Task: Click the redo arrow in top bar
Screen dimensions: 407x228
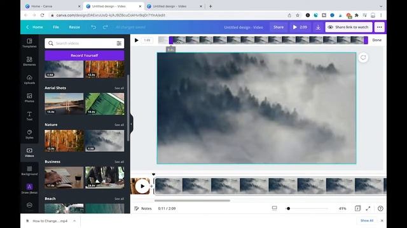Action: click(105, 27)
